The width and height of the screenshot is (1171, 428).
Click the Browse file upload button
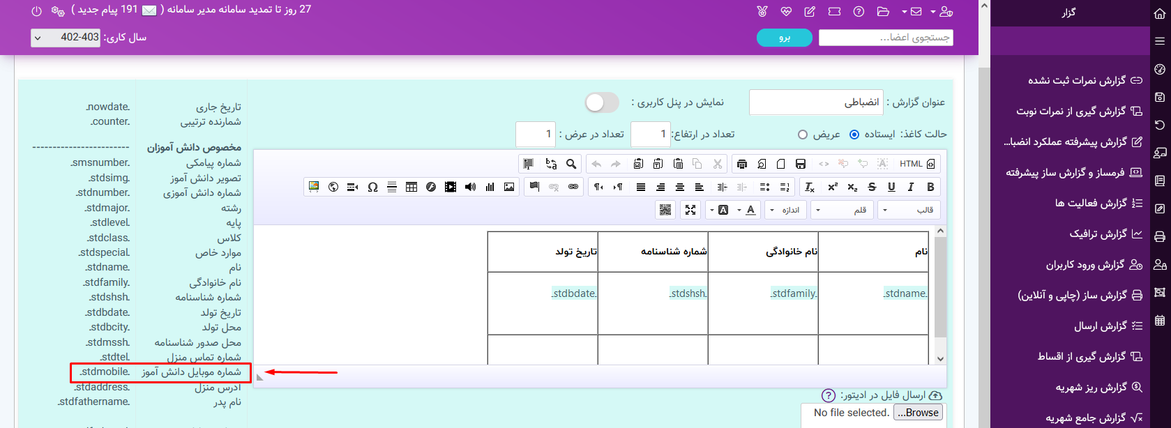(918, 413)
